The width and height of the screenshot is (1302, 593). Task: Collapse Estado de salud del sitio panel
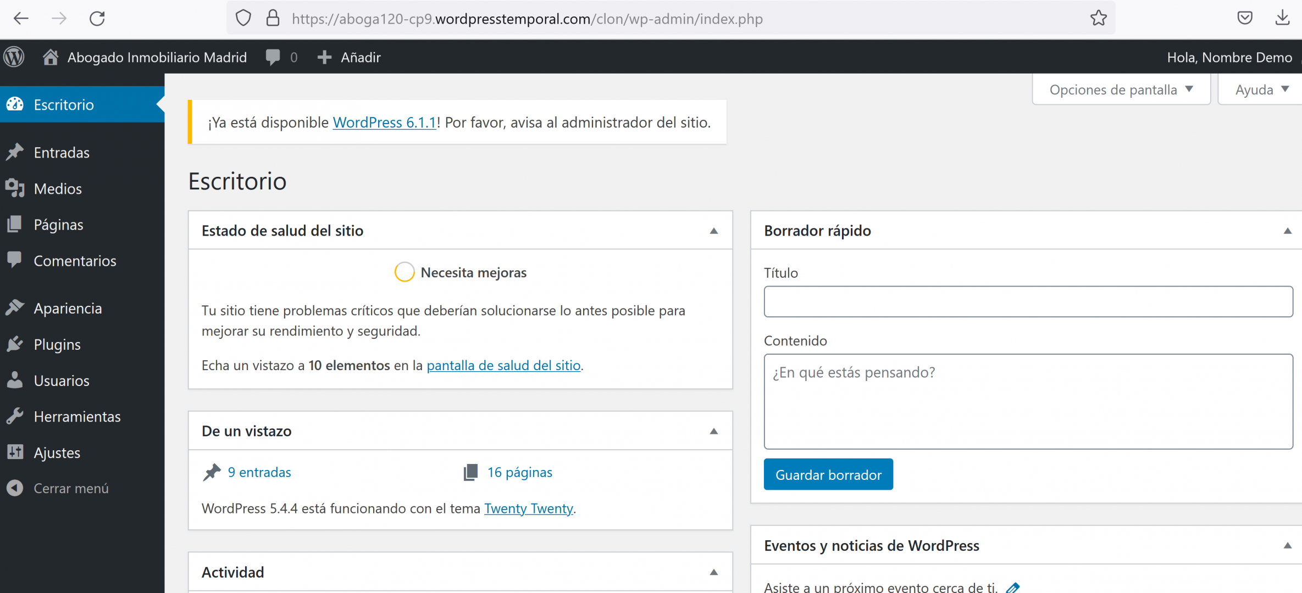[x=713, y=231]
